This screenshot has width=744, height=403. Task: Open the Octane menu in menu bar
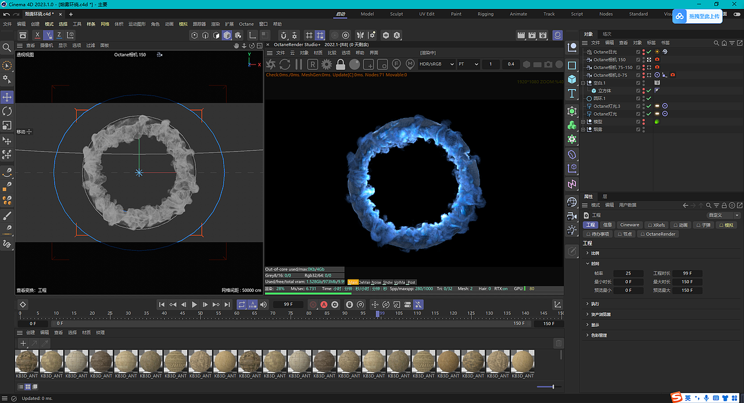[246, 24]
